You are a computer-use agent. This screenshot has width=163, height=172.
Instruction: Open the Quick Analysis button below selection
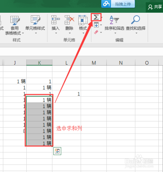(x=57, y=151)
